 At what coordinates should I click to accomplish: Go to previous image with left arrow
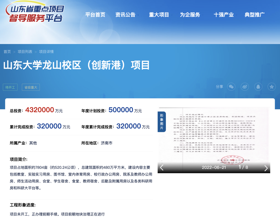click(162, 168)
